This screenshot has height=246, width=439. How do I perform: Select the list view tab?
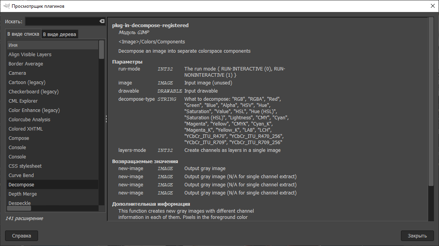coord(24,34)
